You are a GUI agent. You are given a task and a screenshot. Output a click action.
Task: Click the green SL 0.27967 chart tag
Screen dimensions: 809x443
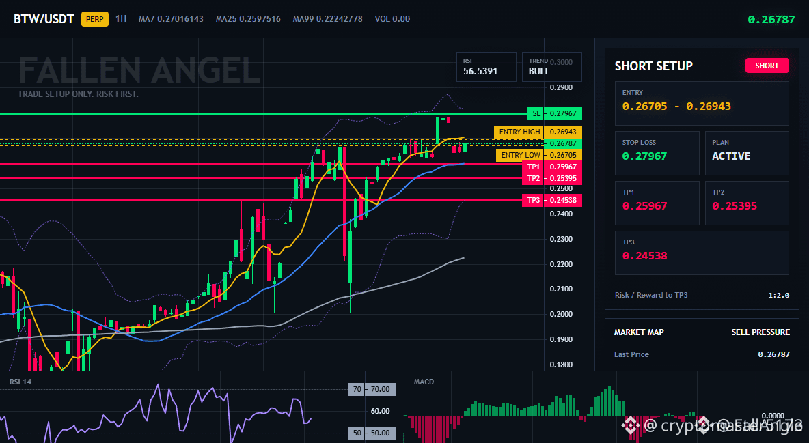point(555,113)
